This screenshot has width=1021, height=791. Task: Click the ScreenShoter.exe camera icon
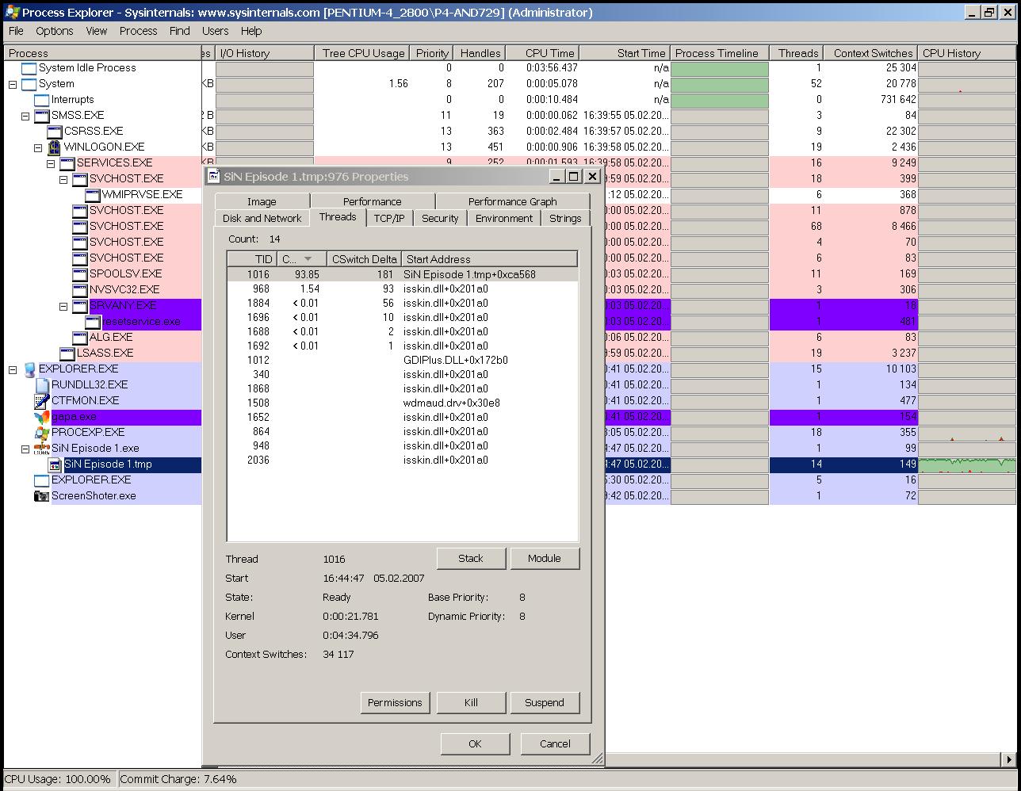pyautogui.click(x=42, y=496)
